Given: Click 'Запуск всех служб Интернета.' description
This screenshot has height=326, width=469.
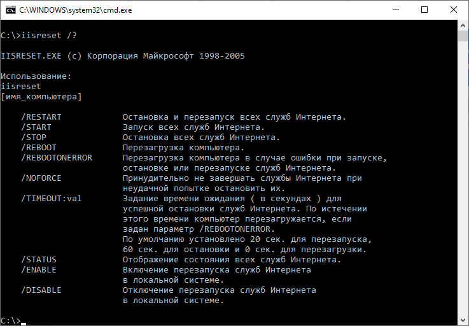Looking at the screenshot, I should (x=194, y=127).
